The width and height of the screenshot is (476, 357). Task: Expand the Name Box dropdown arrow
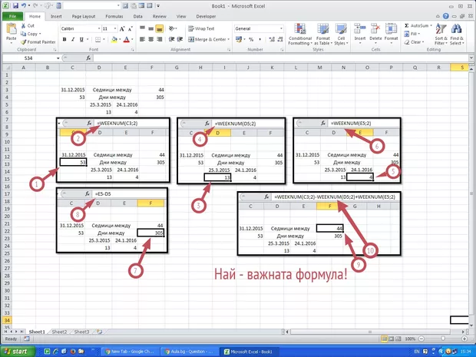[x=58, y=58]
